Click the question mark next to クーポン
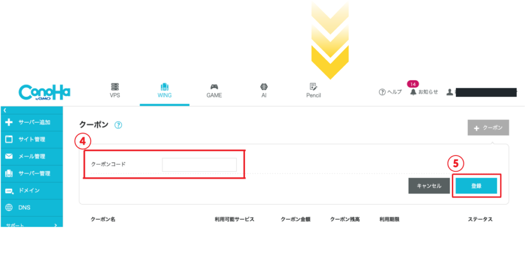 [x=118, y=125]
